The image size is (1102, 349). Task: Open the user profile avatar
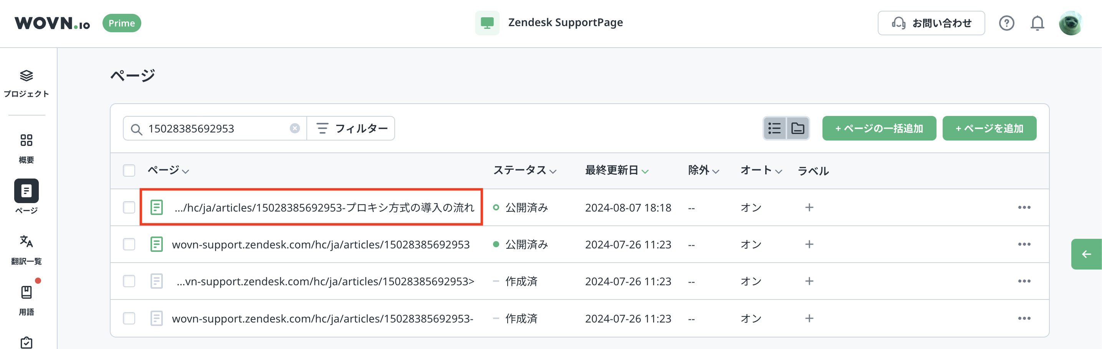click(1071, 23)
